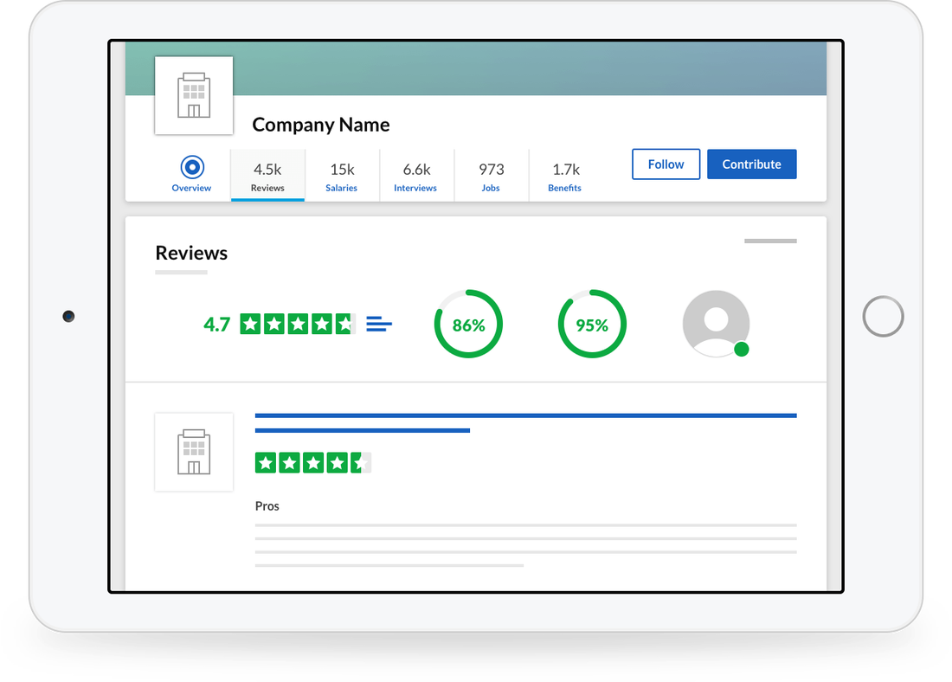Click the Follow button

(666, 164)
